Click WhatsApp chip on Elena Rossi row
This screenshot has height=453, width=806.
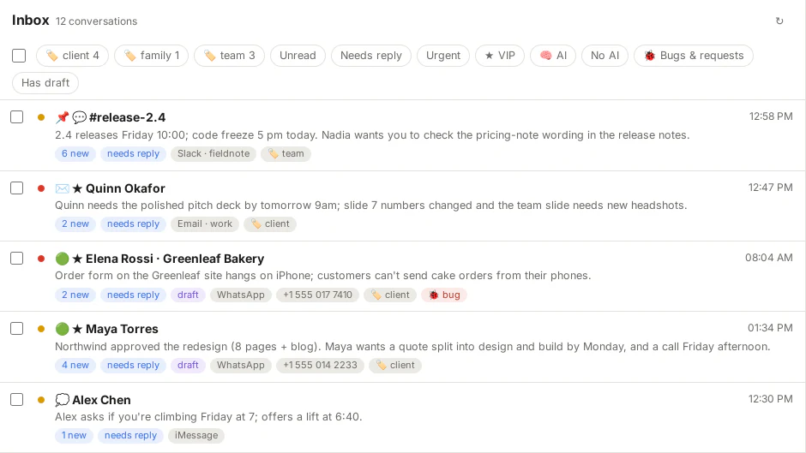tap(241, 295)
